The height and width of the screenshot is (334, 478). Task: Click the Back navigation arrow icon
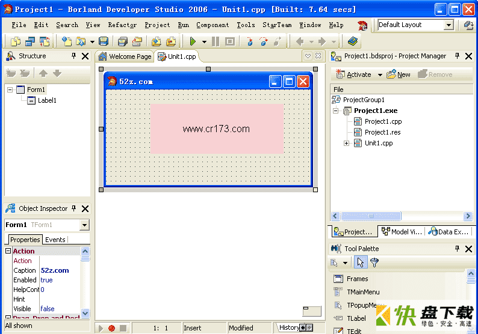click(x=300, y=41)
